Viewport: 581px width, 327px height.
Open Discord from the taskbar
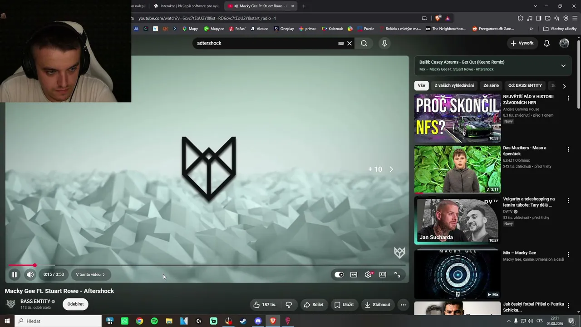tap(258, 321)
